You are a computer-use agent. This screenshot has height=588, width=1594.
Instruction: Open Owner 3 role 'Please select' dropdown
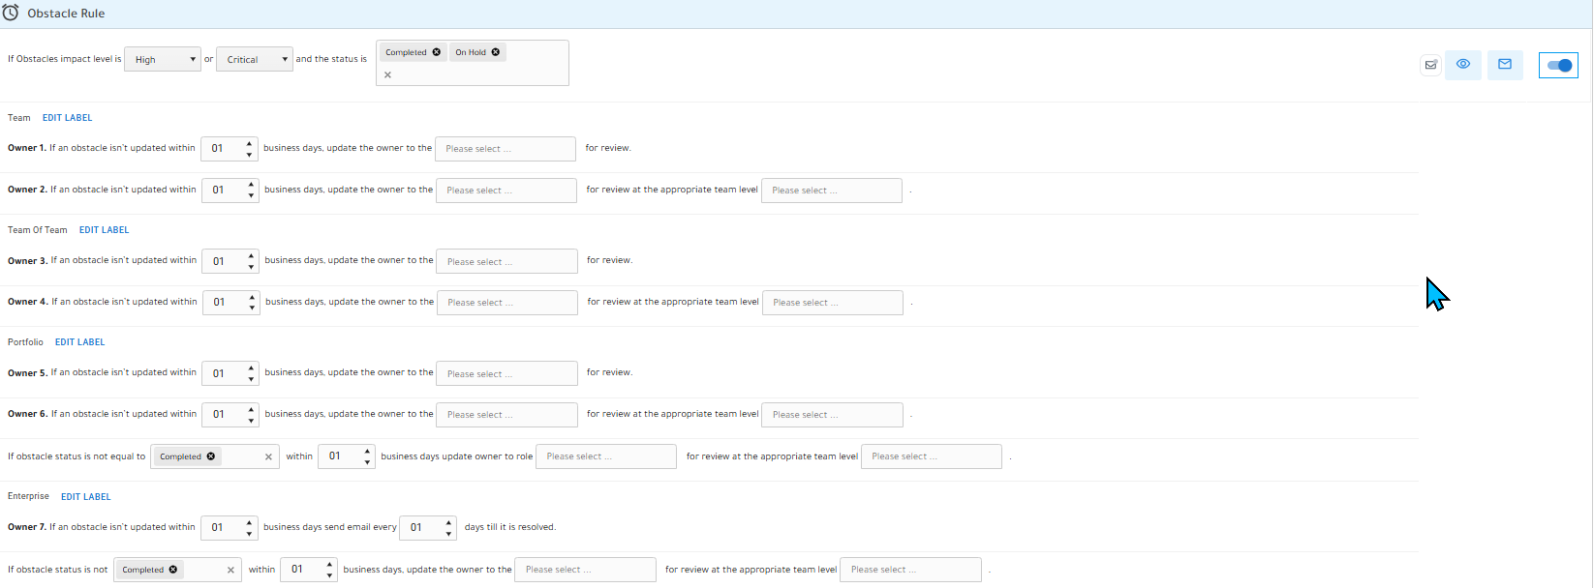pos(507,261)
